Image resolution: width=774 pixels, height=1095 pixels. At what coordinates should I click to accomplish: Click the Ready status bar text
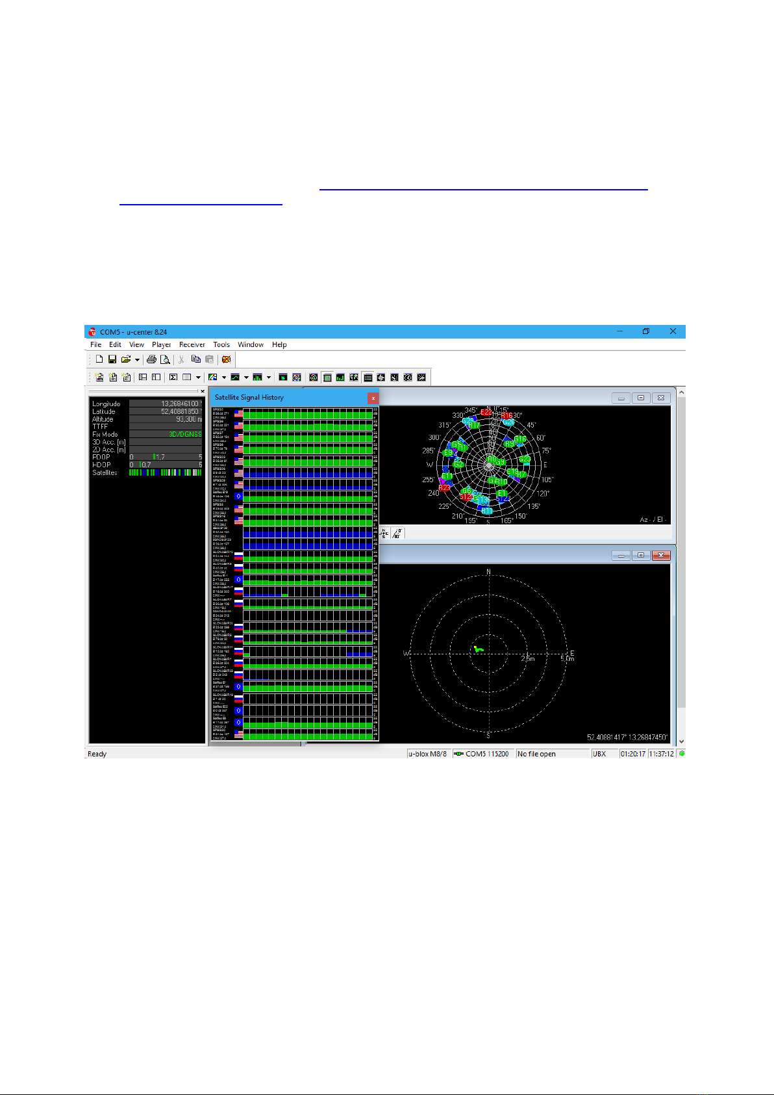(x=97, y=754)
